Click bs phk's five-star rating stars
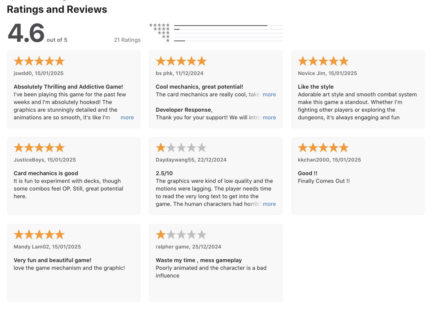Screen dimensions: 433x309 [x=181, y=61]
